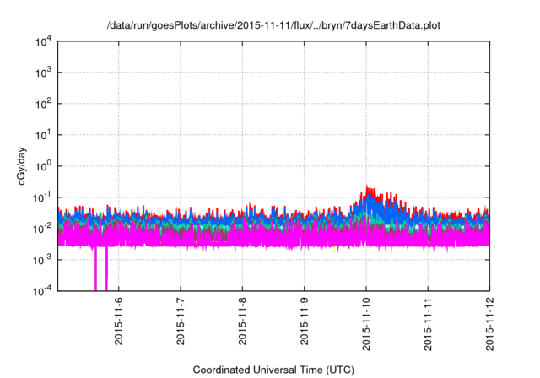This screenshot has width=540, height=378.
Task: Click the plot title file path
Action: [x=273, y=25]
